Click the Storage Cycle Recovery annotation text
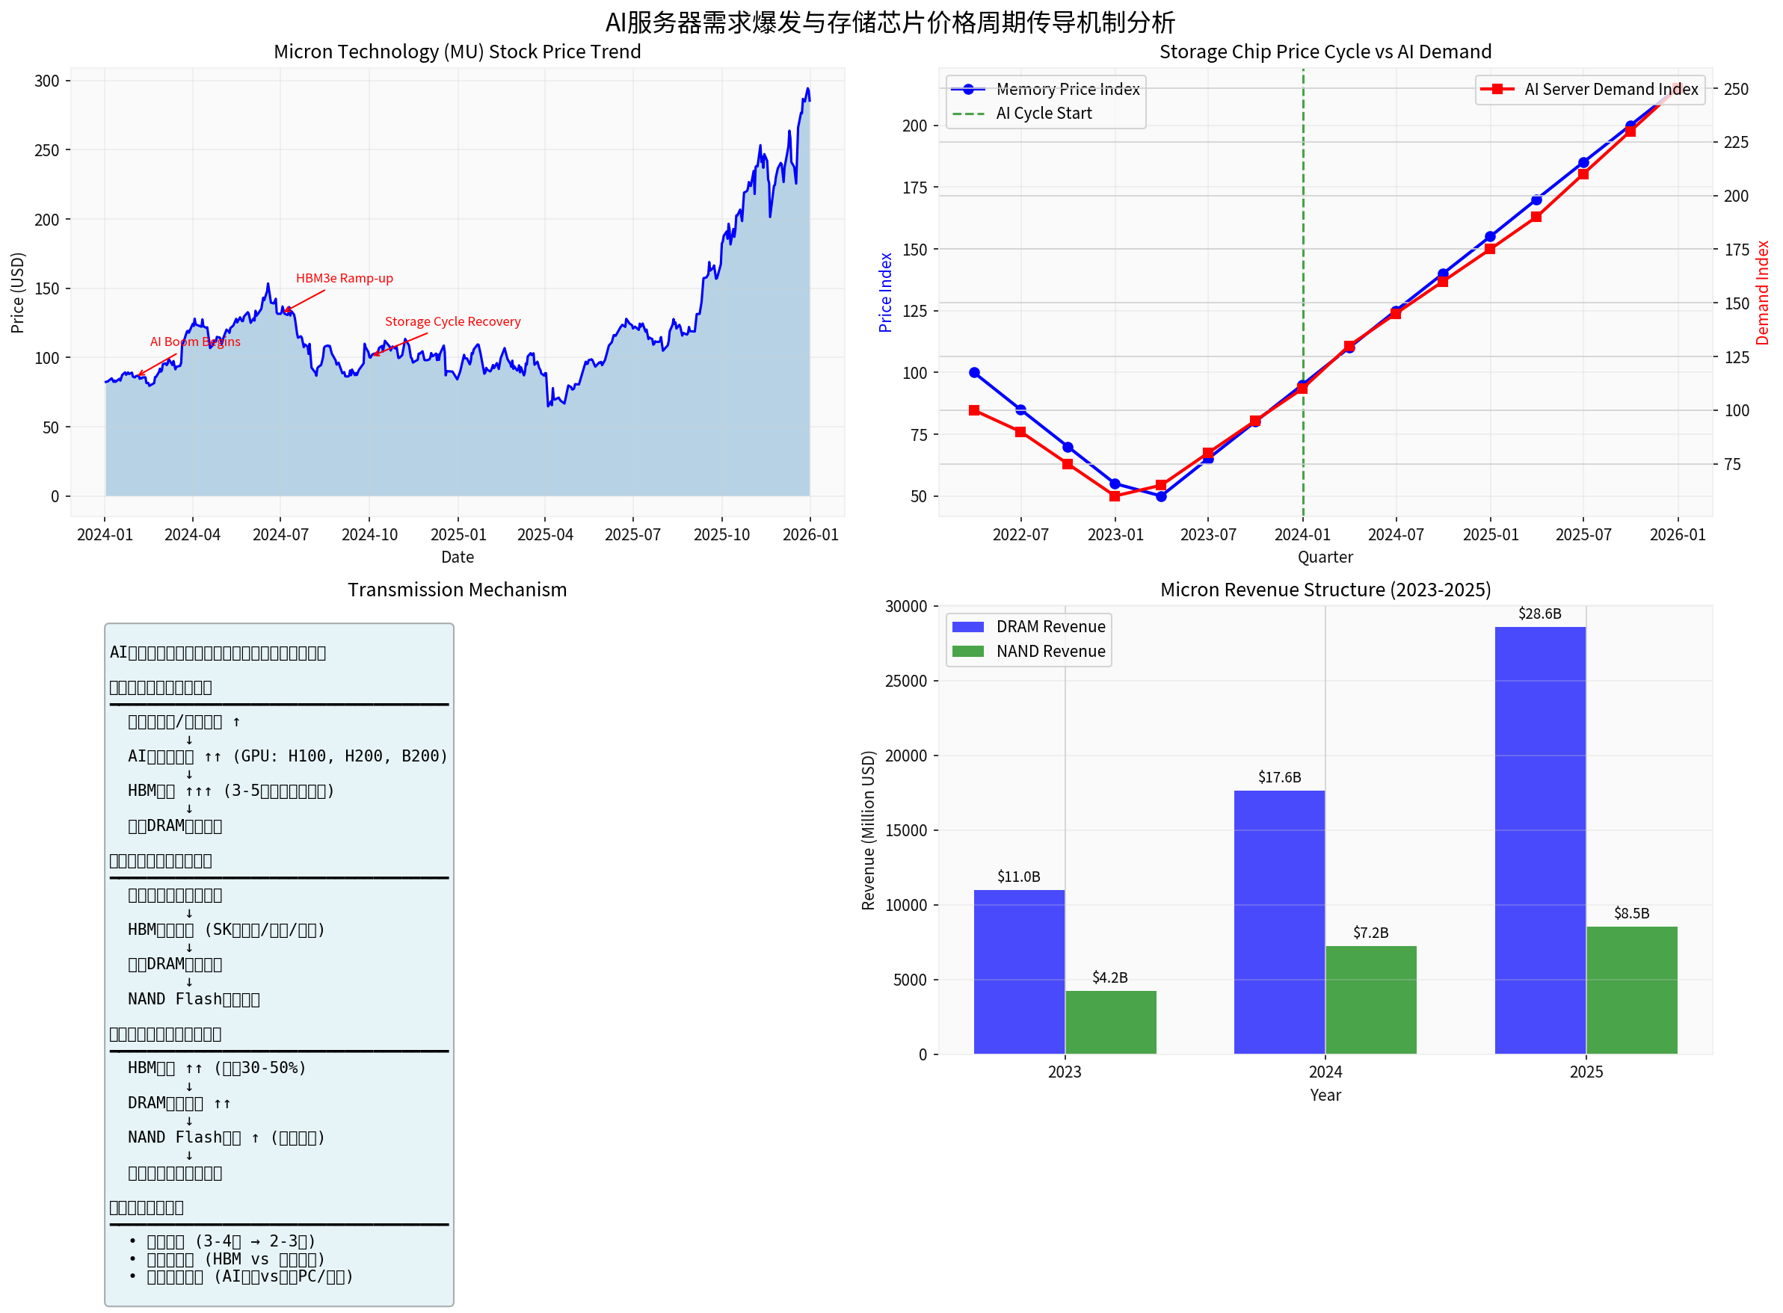1783x1313 pixels. 452,322
